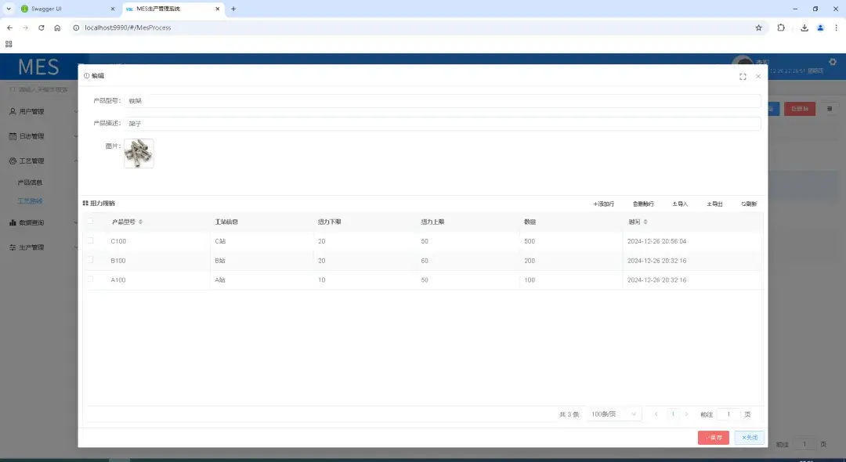Click the product image thumbnail beside 图片
This screenshot has height=462, width=846.
[x=138, y=153]
